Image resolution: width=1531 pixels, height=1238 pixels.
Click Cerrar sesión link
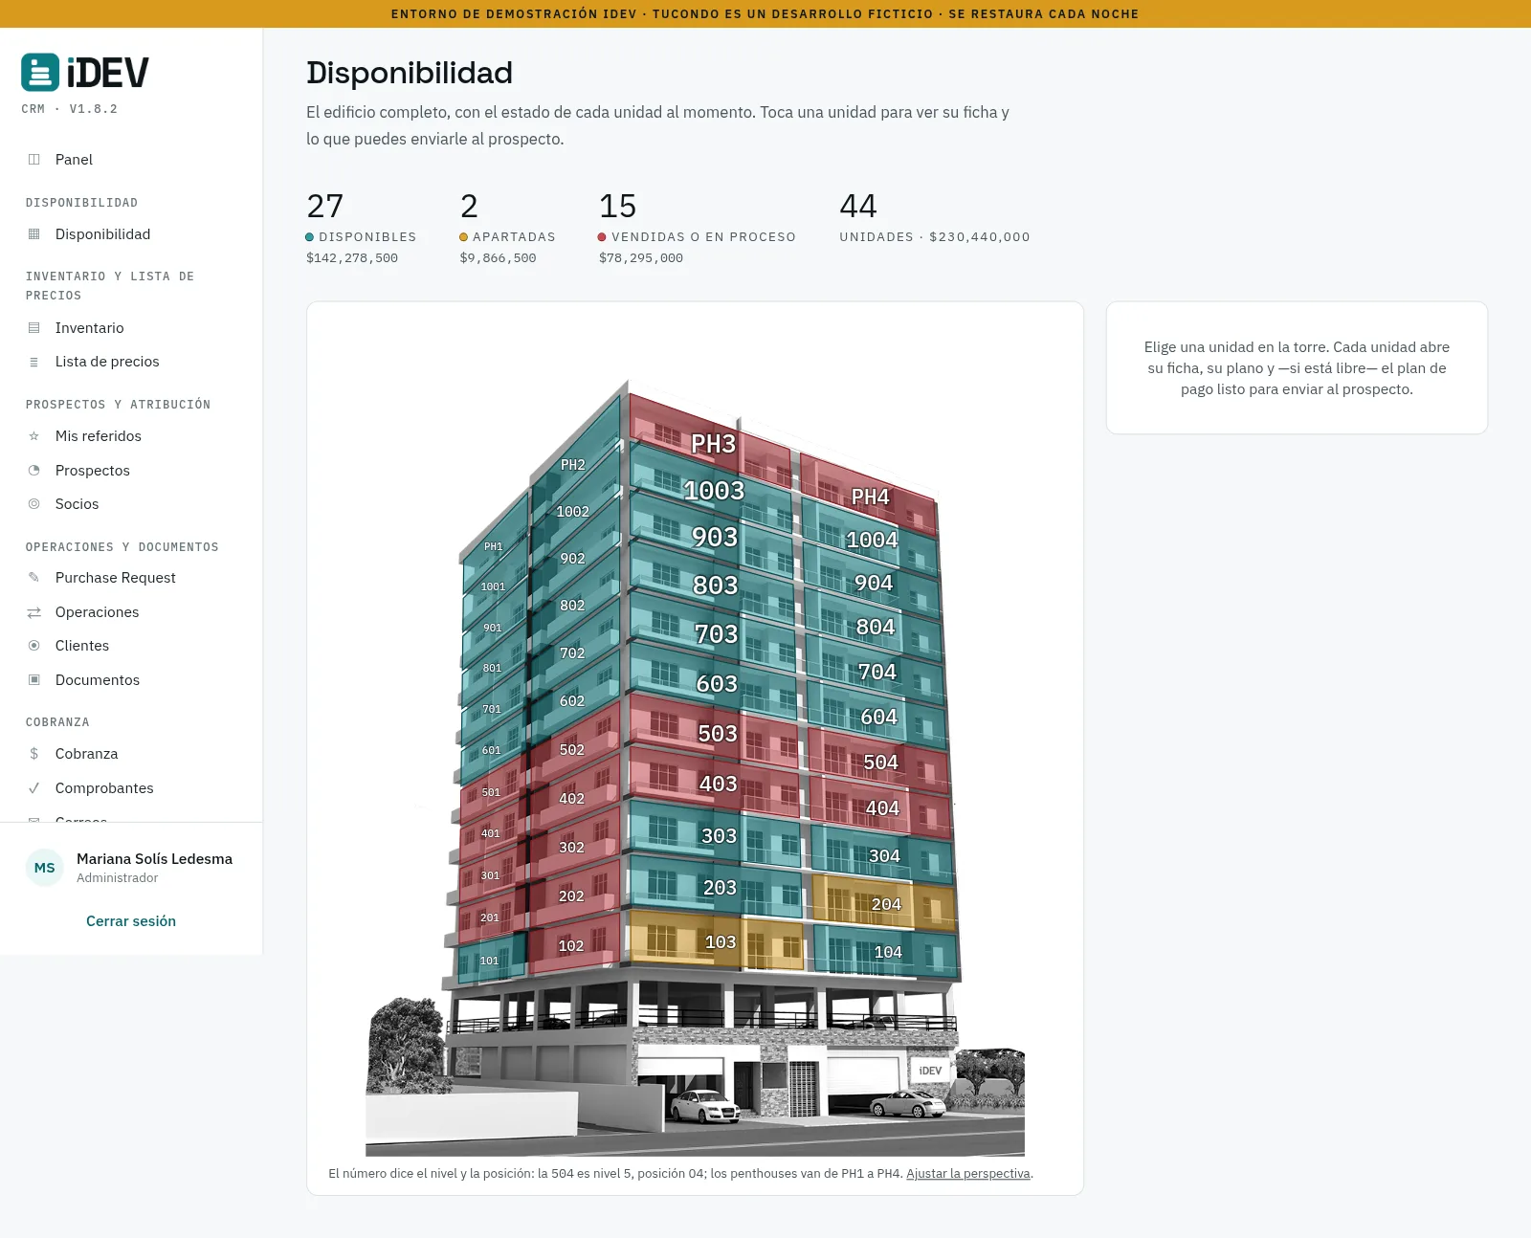[x=131, y=921]
